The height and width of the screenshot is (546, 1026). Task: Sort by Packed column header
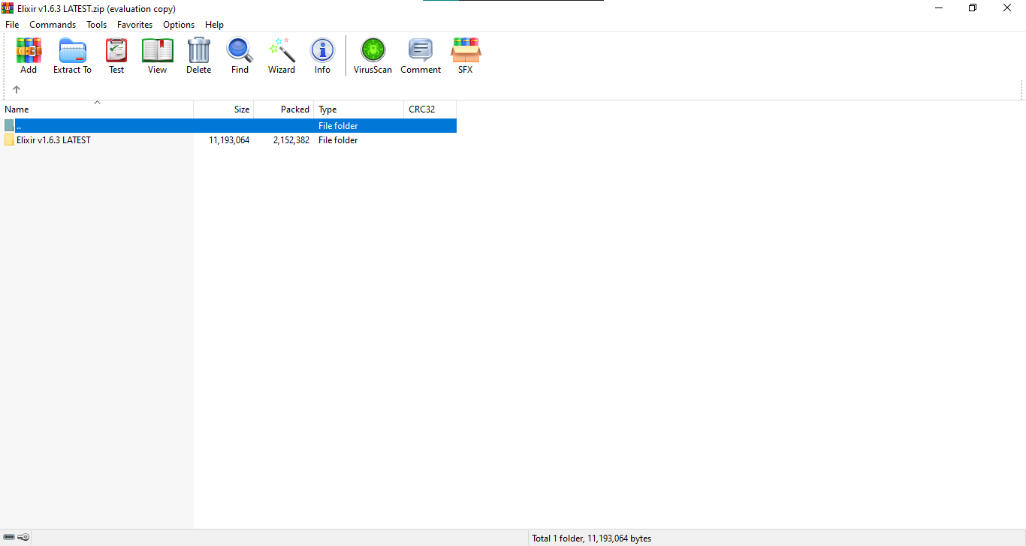click(284, 109)
